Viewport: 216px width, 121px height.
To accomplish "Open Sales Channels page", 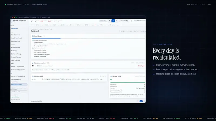I will tap(16, 60).
